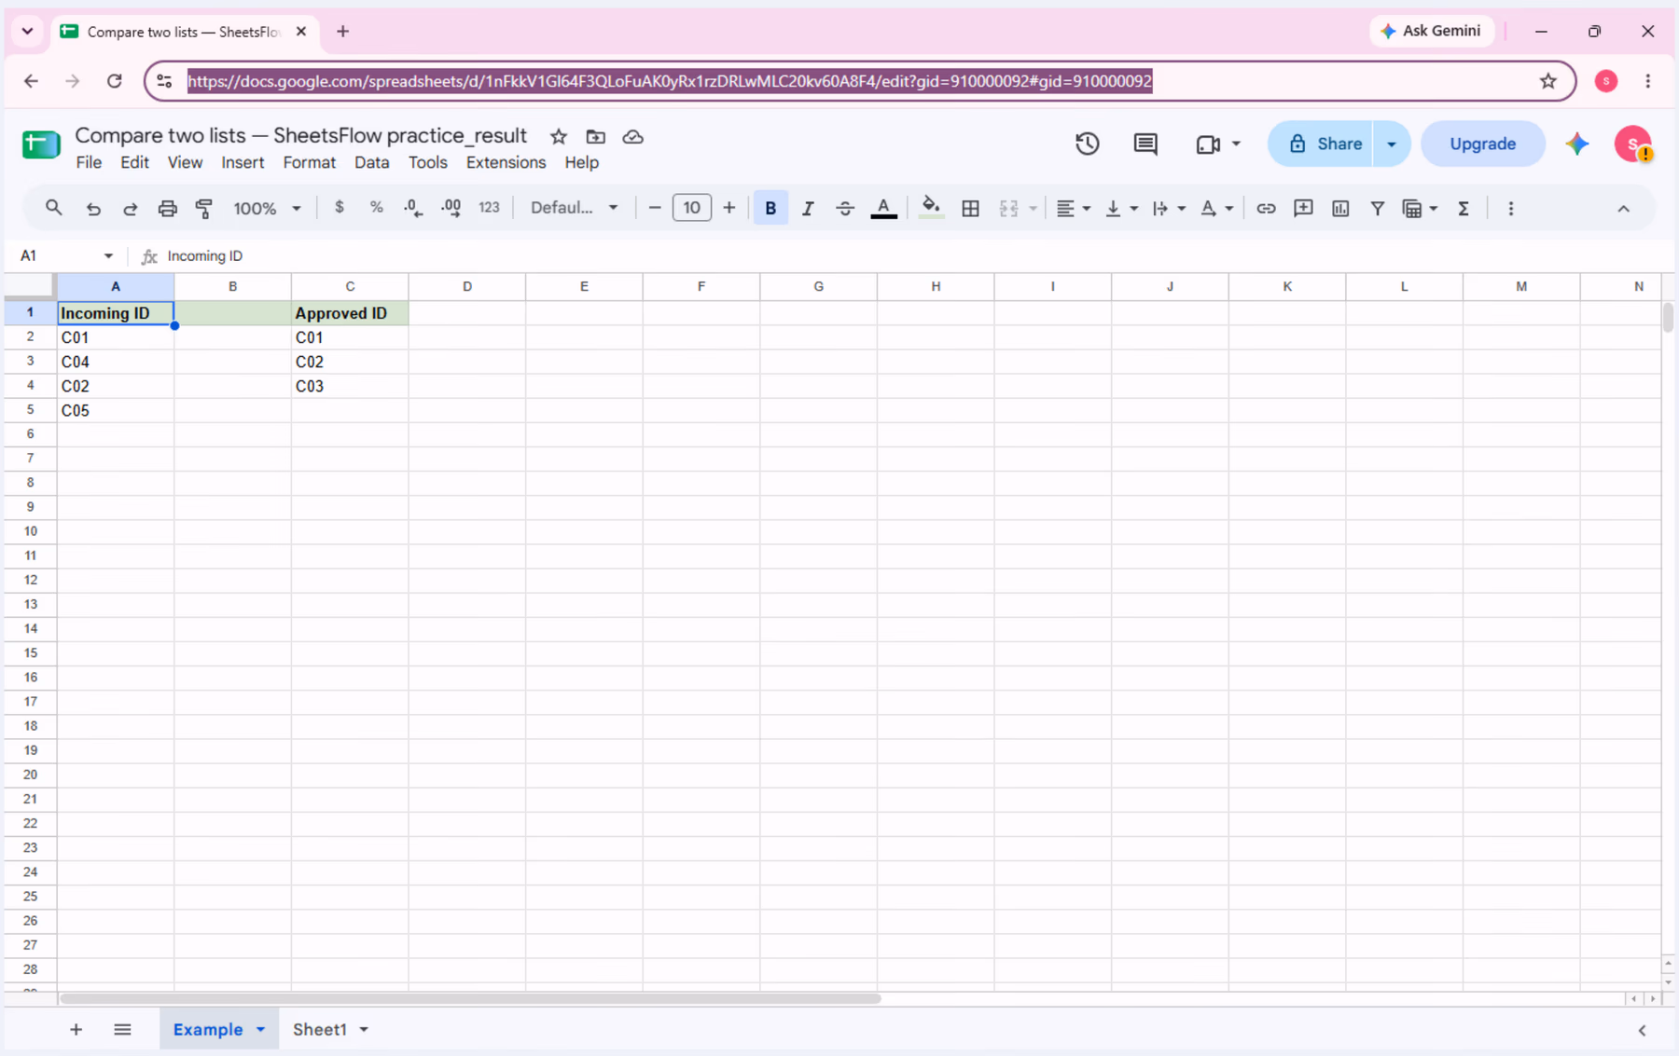Open the Share options dropdown arrow
The image size is (1679, 1056).
(1392, 144)
